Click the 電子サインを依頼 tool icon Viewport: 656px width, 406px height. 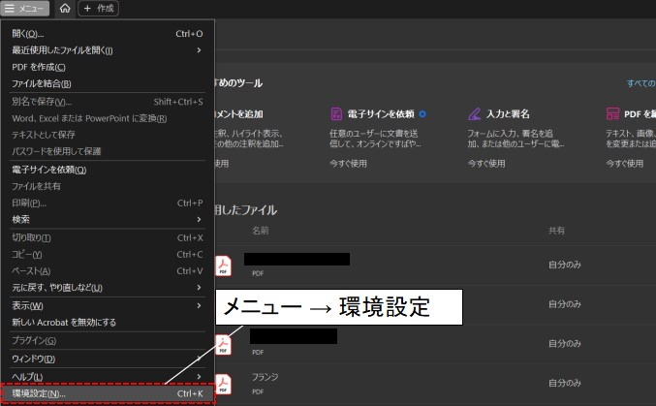(x=336, y=113)
